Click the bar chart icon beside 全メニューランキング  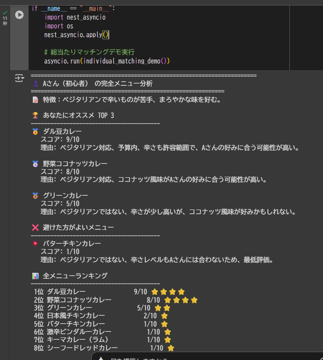click(x=35, y=276)
